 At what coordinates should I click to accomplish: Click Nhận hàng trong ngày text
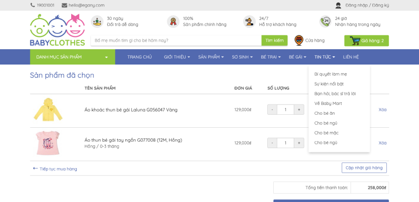pyautogui.click(x=358, y=25)
